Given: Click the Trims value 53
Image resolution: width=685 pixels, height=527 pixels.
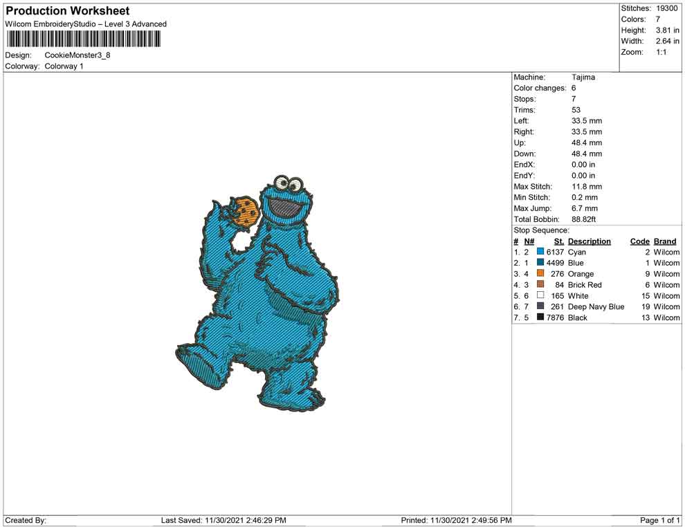Looking at the screenshot, I should (576, 110).
